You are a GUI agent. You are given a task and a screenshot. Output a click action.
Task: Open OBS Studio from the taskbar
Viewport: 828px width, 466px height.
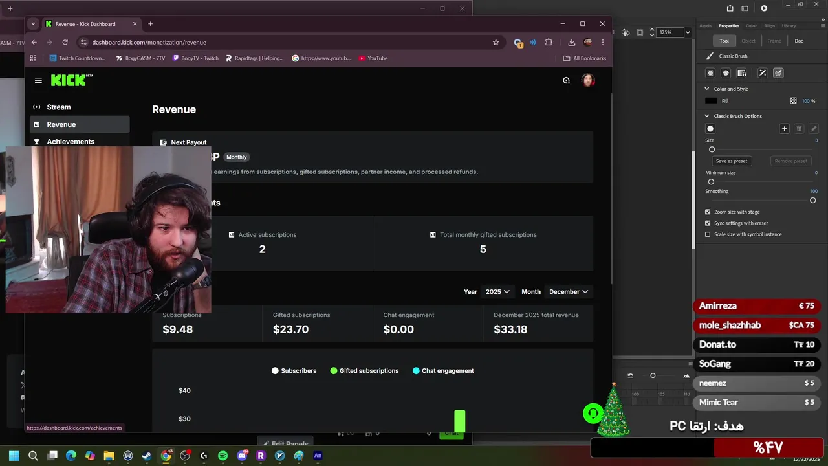[185, 456]
